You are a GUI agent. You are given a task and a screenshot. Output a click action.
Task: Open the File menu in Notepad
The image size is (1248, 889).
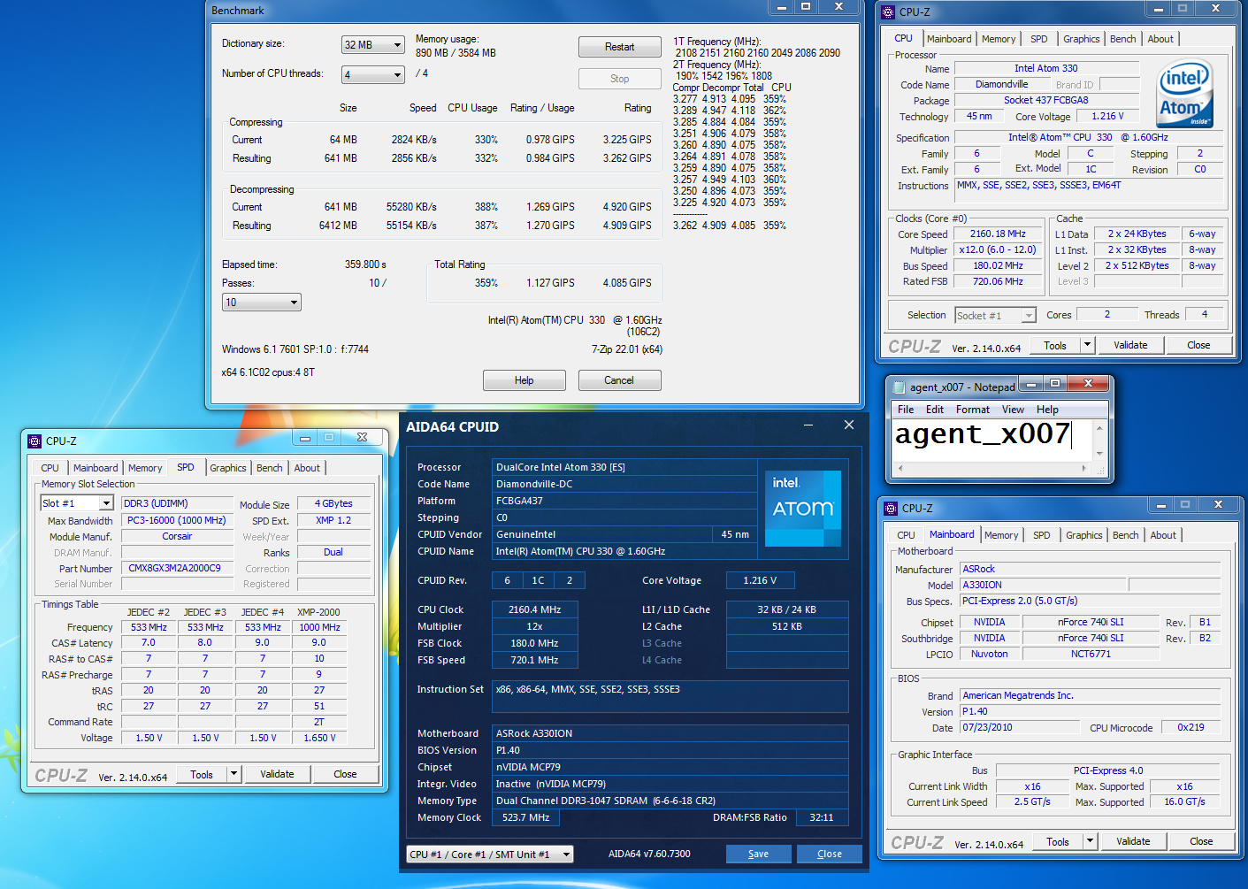[x=906, y=410]
